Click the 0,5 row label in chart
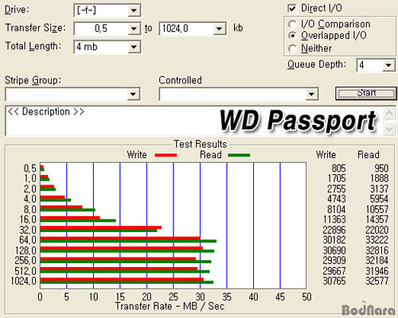Screen dimensions: 398x318 click(30, 169)
